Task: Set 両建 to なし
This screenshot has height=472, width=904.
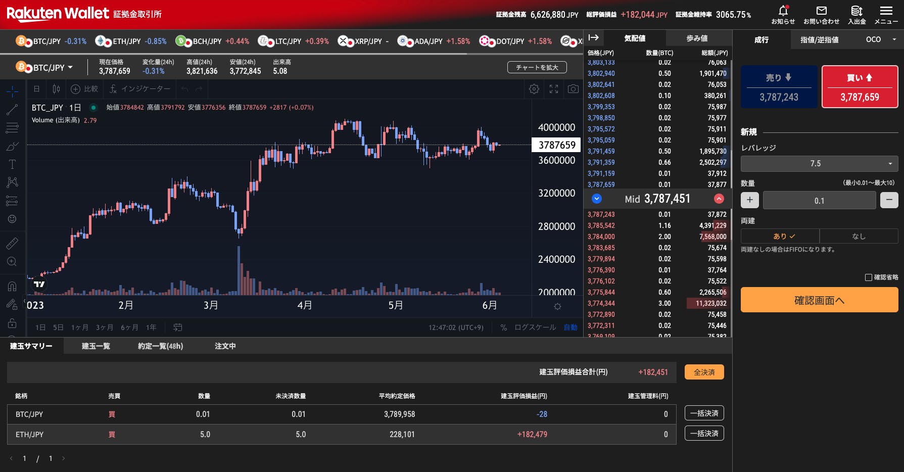Action: [x=859, y=235]
